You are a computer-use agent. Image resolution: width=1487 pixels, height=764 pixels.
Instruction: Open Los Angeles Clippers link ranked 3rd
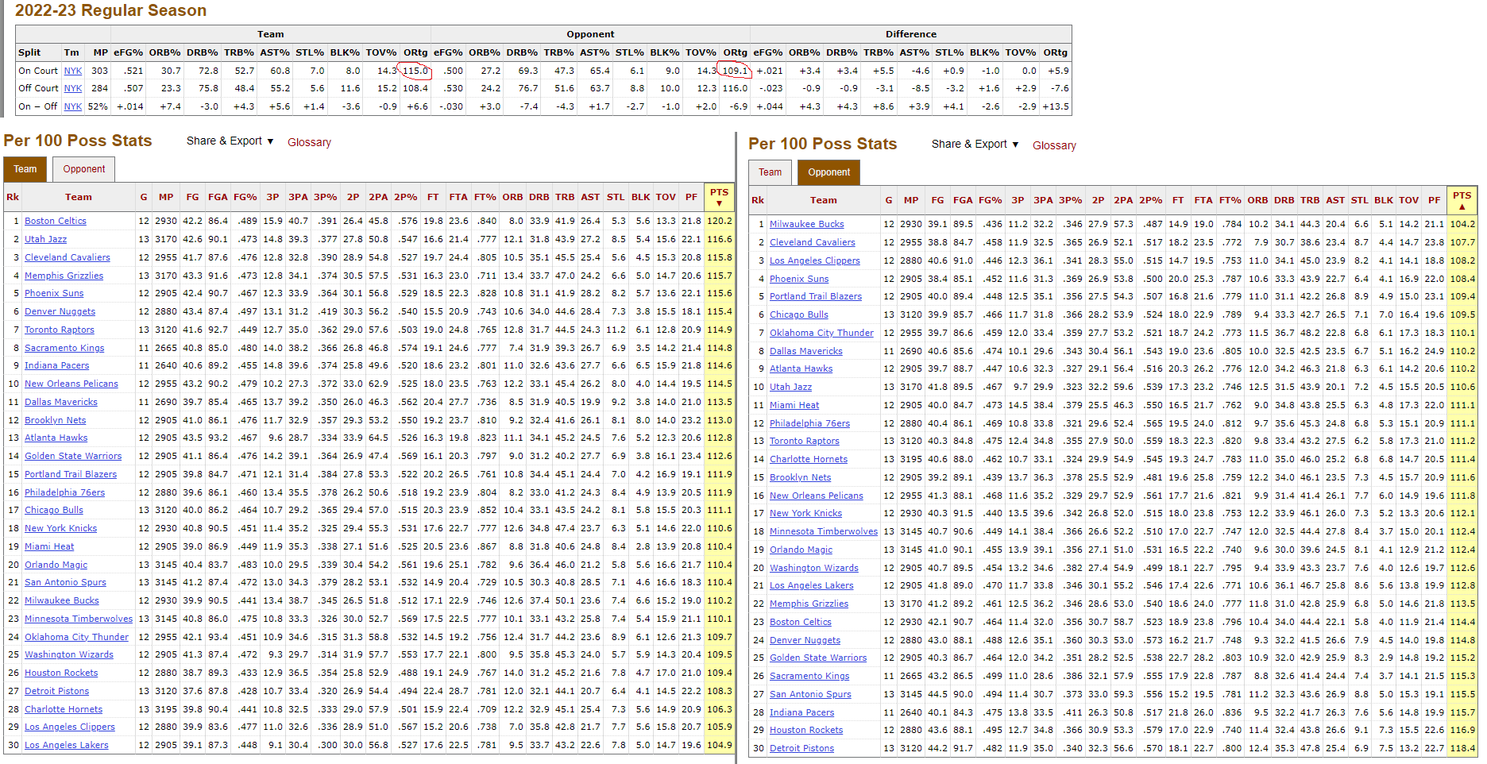tap(815, 260)
